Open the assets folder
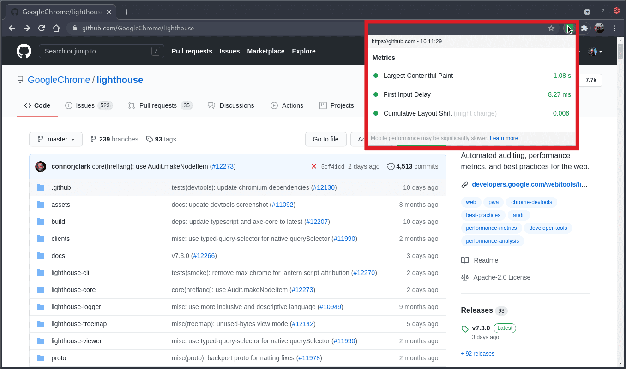Image resolution: width=626 pixels, height=369 pixels. 60,205
